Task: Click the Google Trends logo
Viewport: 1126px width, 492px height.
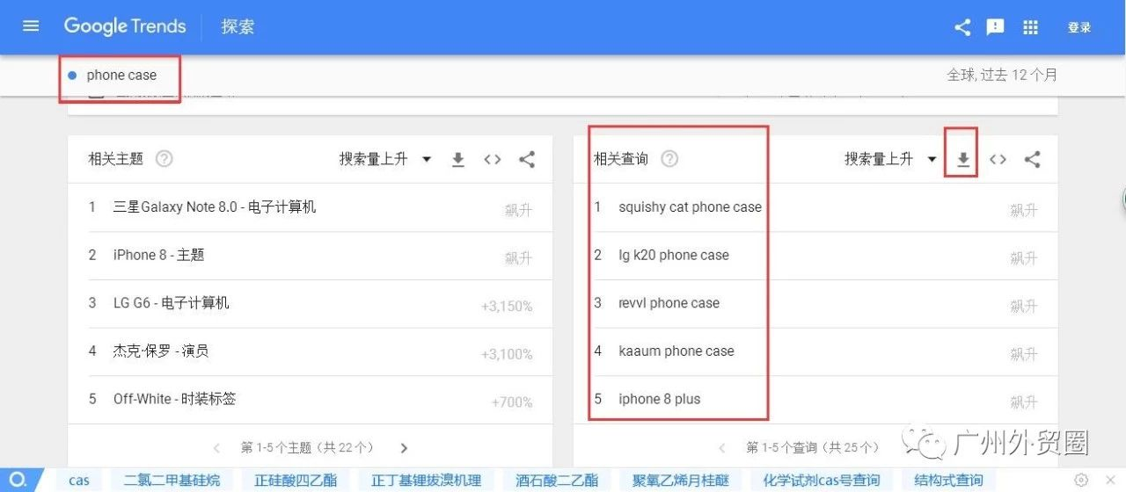Action: click(125, 26)
